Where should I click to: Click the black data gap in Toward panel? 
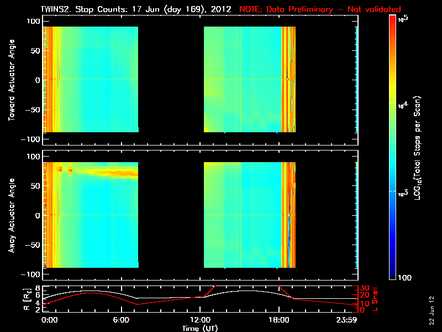pos(171,80)
